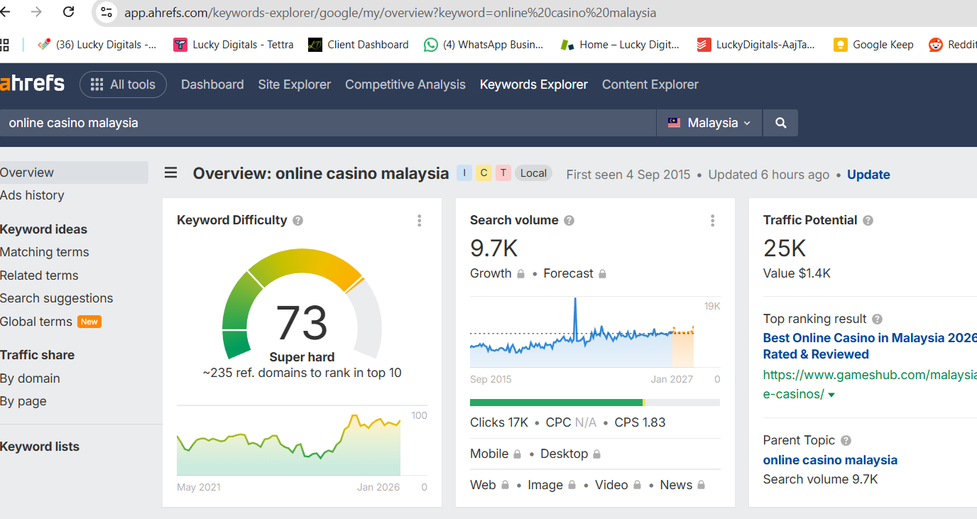Reload the page with browser refresh icon
Viewport: 977px width, 519px height.
point(68,11)
